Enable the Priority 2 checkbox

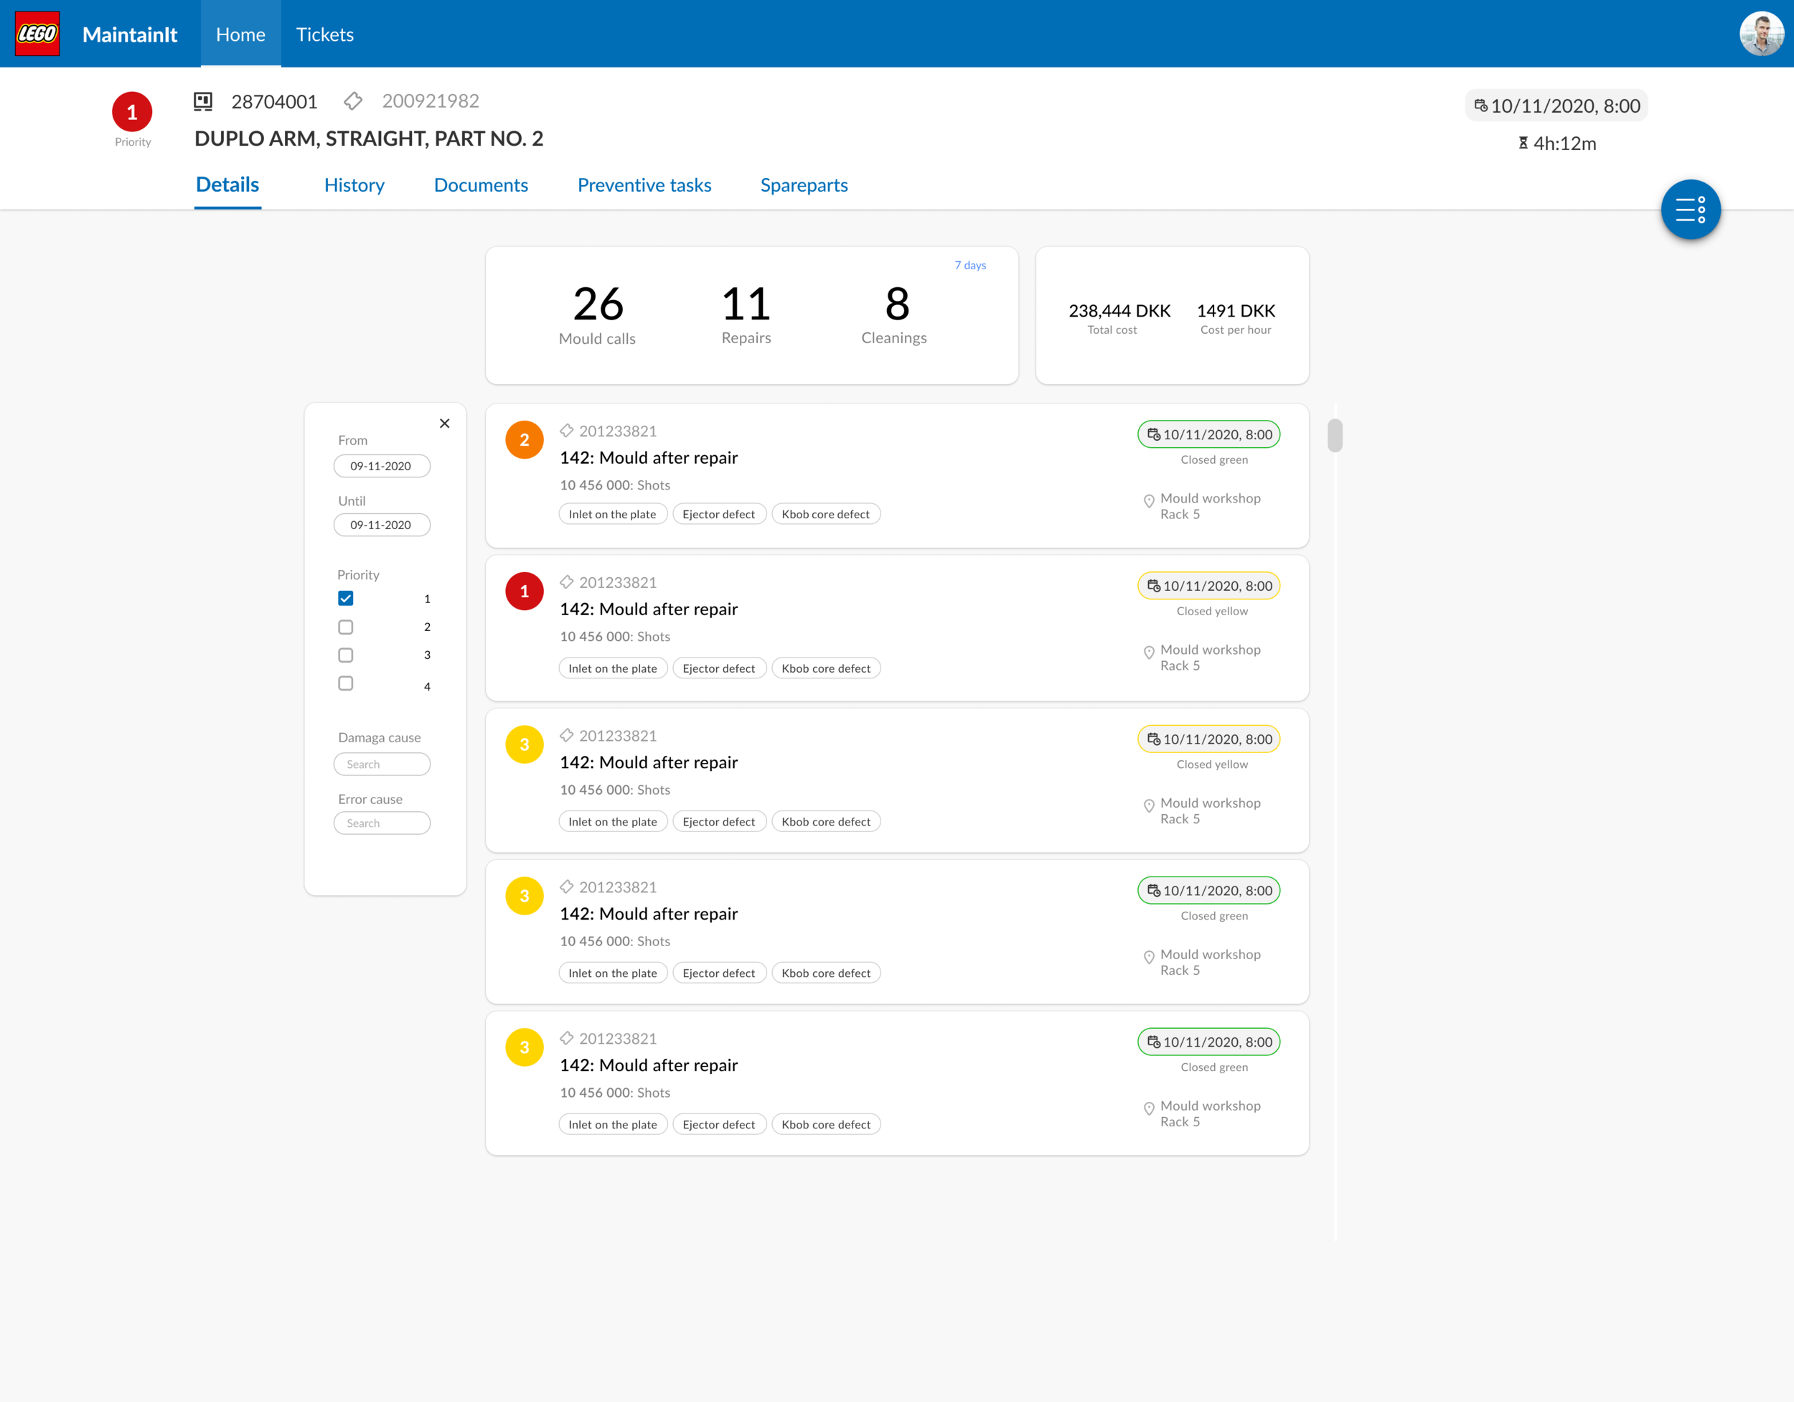coord(346,627)
